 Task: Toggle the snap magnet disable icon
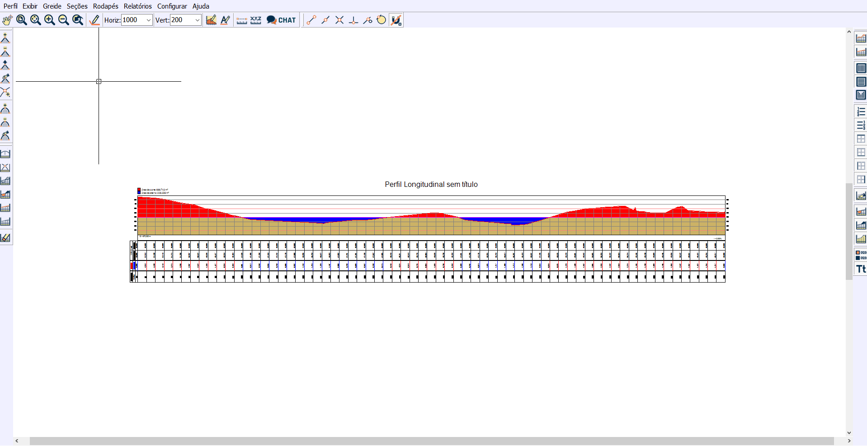(x=396, y=20)
